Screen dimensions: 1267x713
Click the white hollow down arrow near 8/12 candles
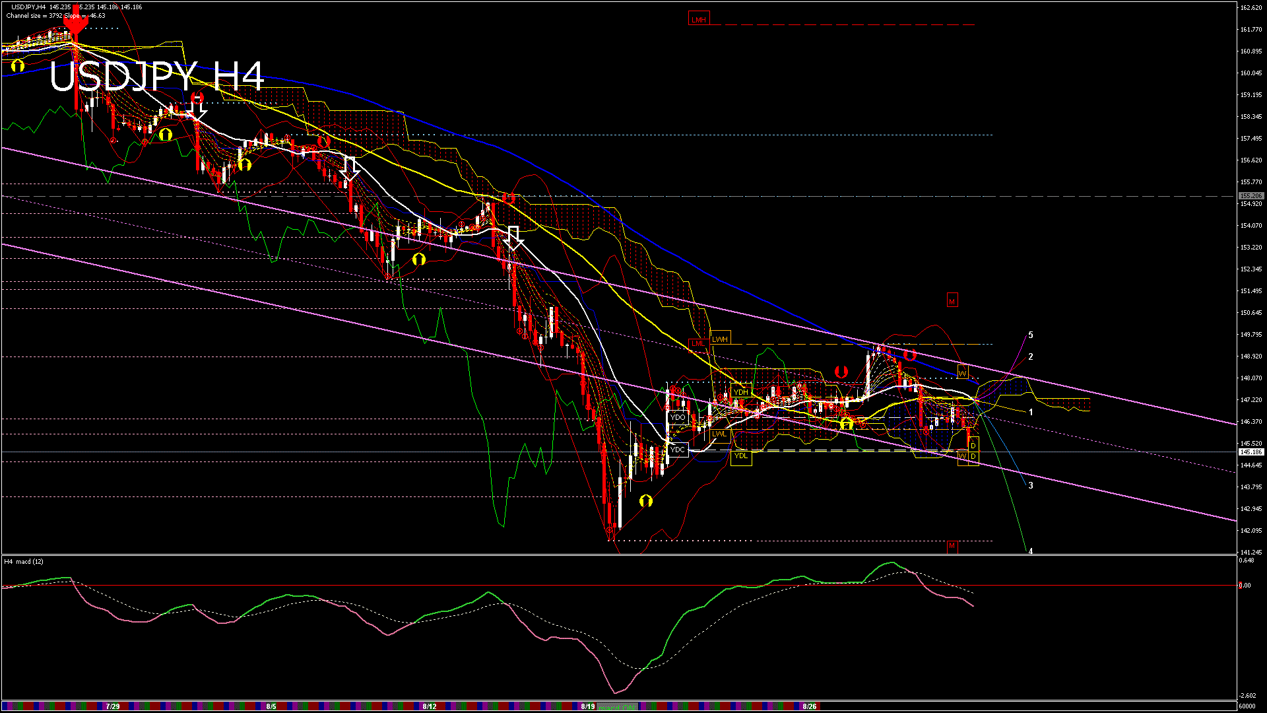click(513, 237)
